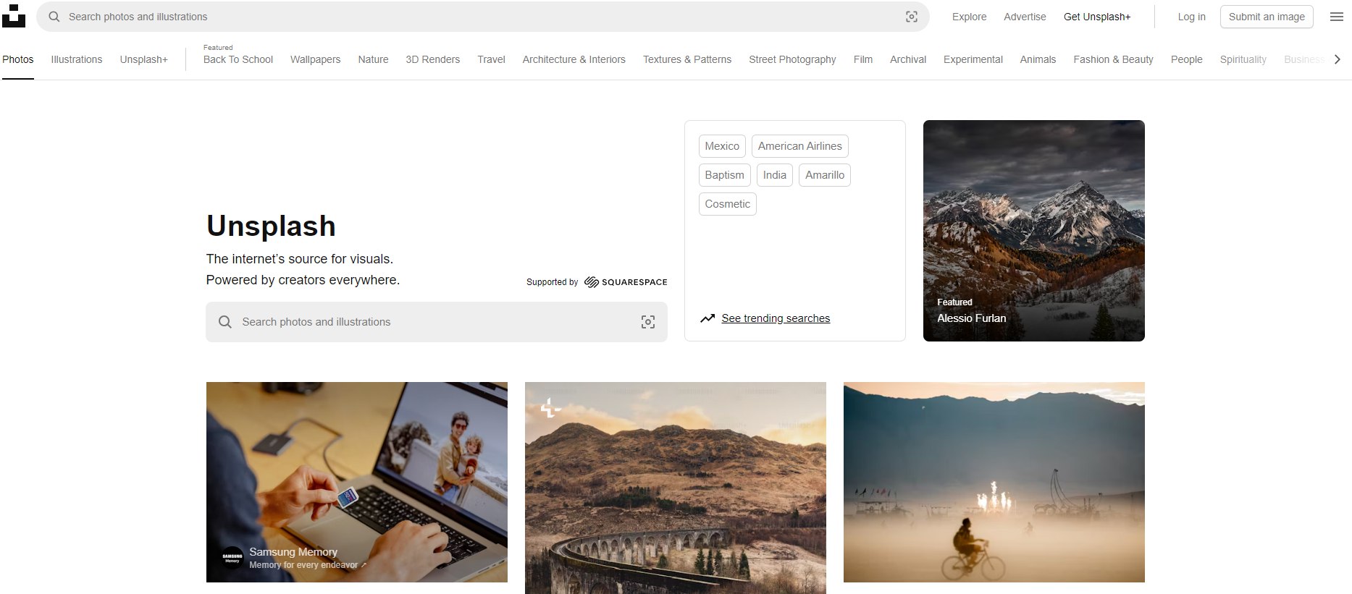This screenshot has width=1352, height=594.
Task: Open the Samsung Memory laptop photo
Action: [x=357, y=482]
